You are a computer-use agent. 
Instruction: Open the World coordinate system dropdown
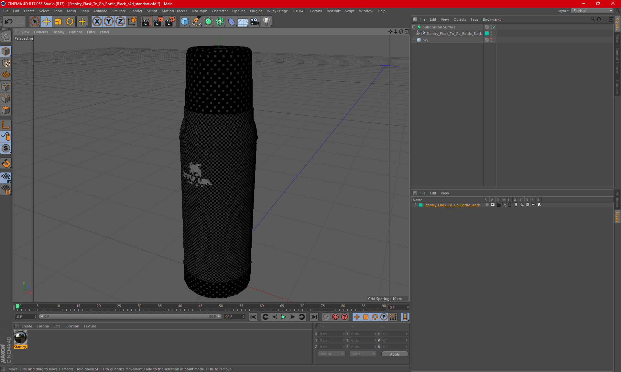[x=332, y=354]
